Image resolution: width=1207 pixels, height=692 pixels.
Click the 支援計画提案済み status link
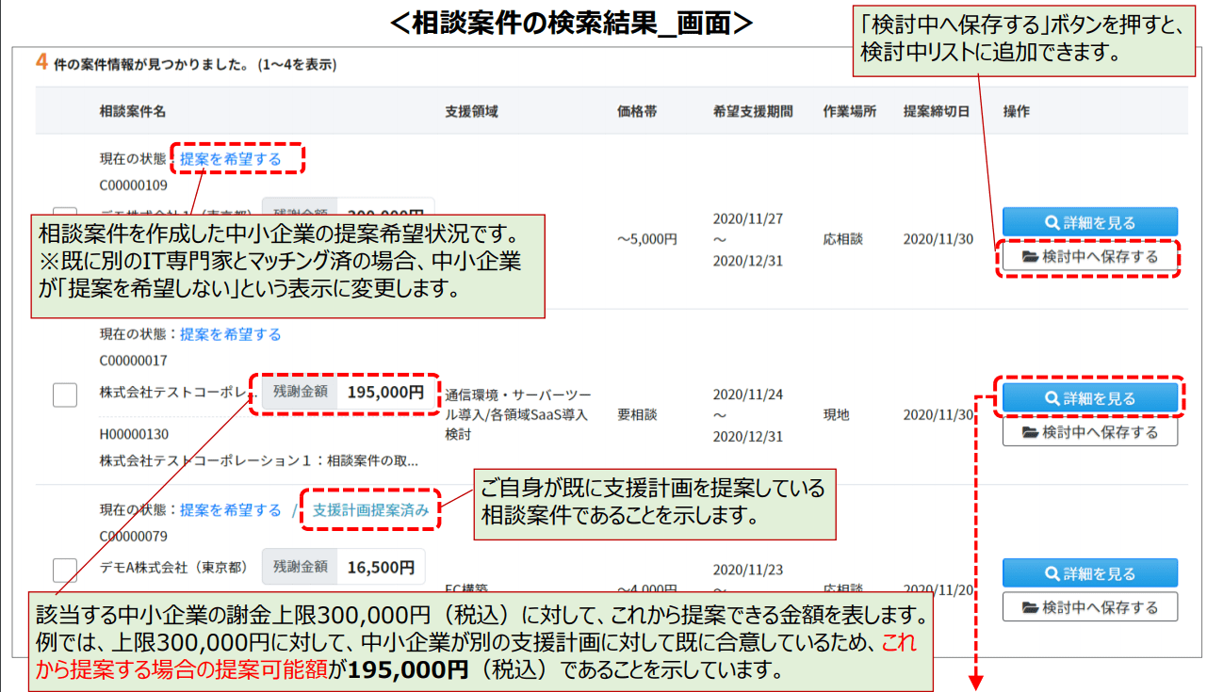click(x=371, y=509)
